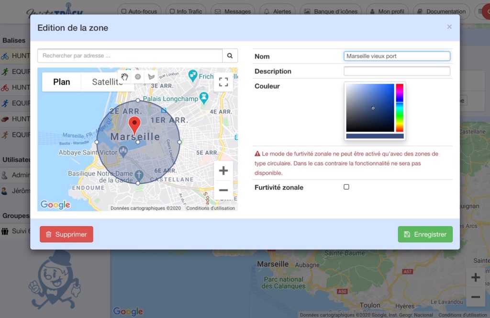Open Banque d'icônes from the top navigation
Image resolution: width=490 pixels, height=318 pixels.
coord(331,11)
